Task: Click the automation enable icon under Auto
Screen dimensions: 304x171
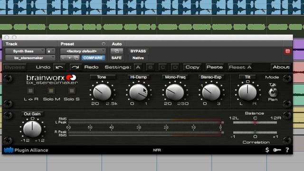Action: pos(117,51)
